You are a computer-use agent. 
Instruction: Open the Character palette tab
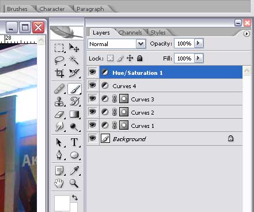52,9
